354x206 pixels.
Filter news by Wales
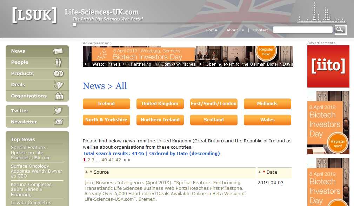tap(268, 120)
